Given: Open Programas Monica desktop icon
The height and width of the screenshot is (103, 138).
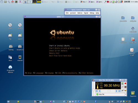Looking at the screenshot, I should pyautogui.click(x=10, y=69).
